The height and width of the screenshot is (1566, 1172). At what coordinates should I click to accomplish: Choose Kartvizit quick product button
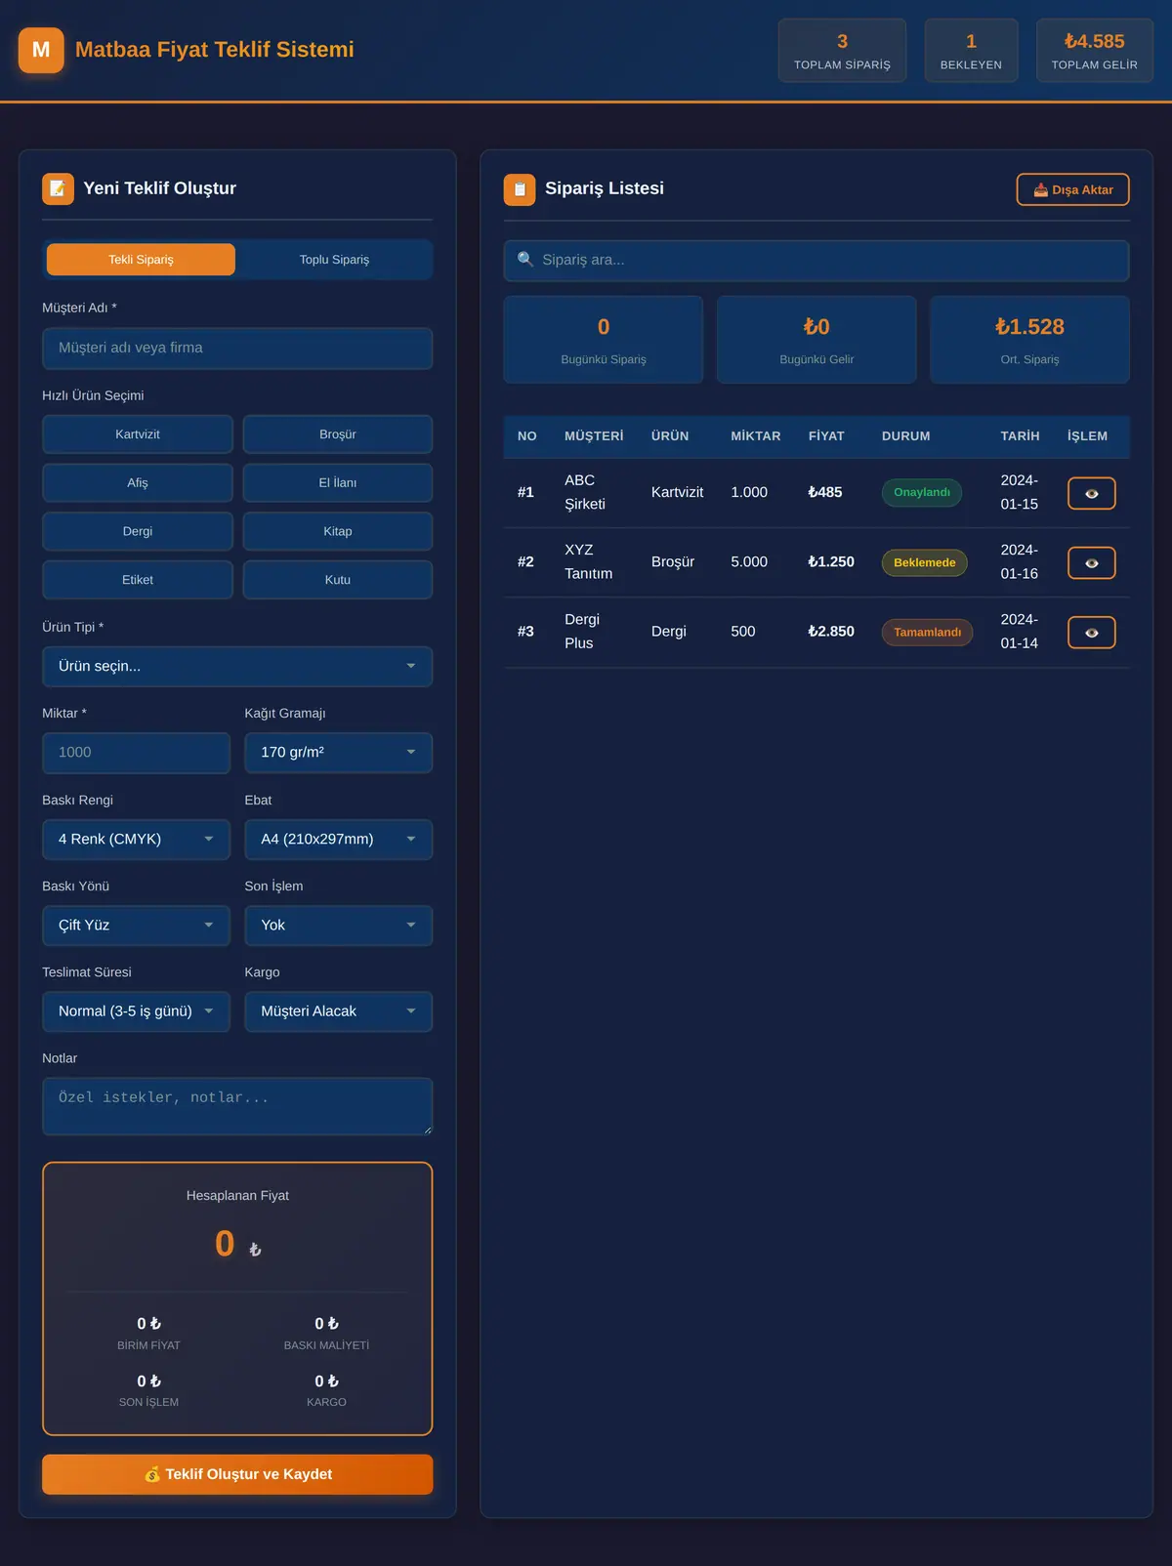(x=138, y=434)
